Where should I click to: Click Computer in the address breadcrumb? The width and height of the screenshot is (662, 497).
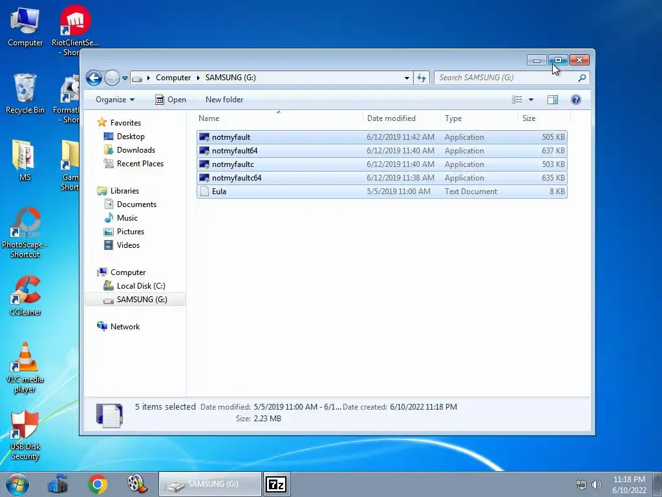[173, 78]
